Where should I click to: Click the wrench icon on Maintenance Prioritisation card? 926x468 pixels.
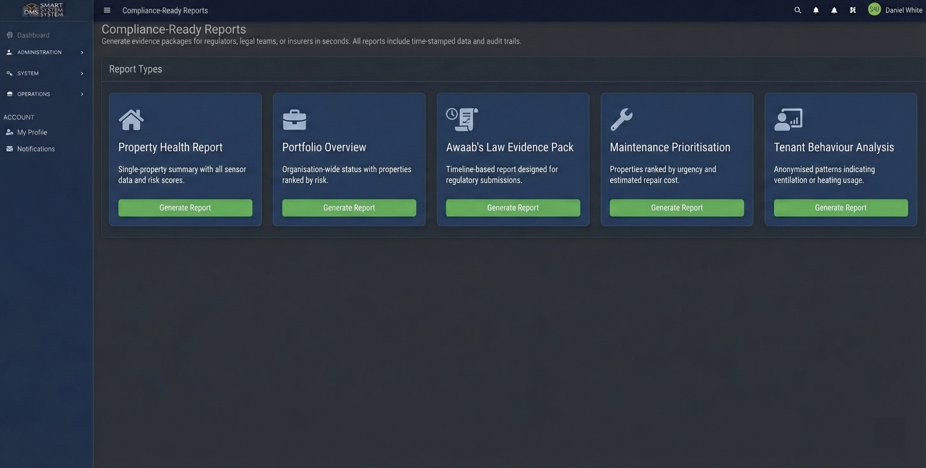[622, 119]
